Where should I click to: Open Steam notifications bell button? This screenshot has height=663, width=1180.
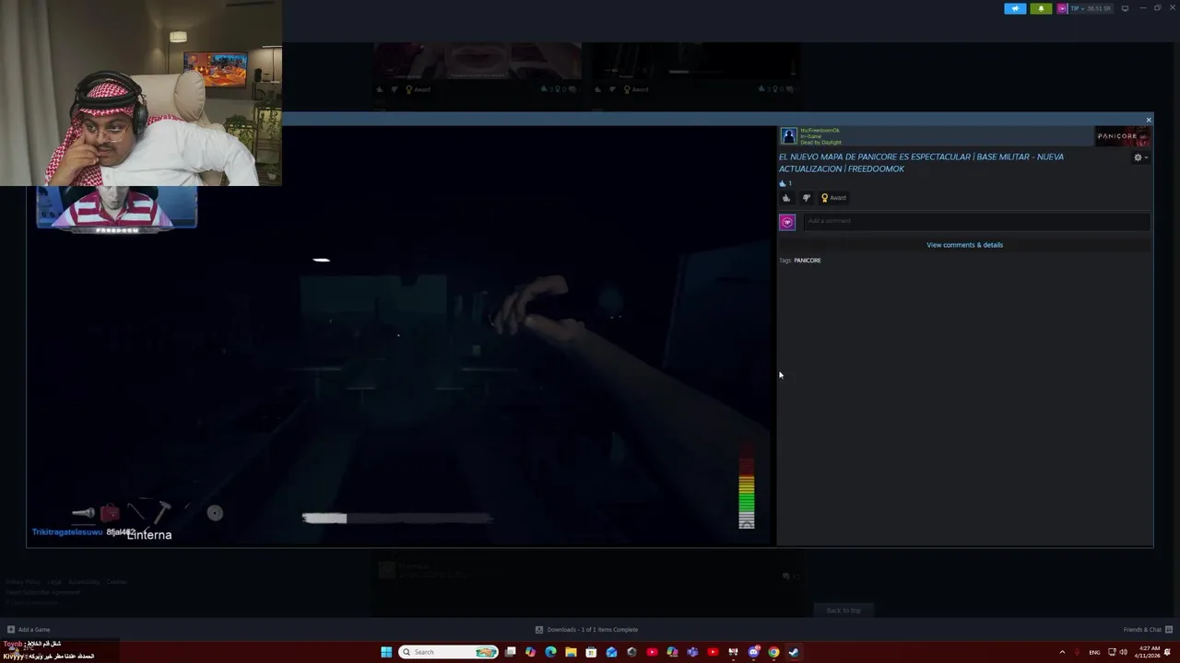[x=1041, y=8]
